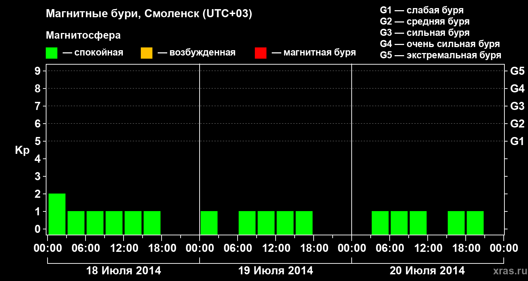Click the '12:00' time label under 18 Июля
The width and height of the screenshot is (528, 281).
pos(124,248)
